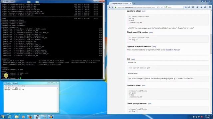This screenshot has height=119, width=213.
Task: Click edit link next to Upgrade to specific revision
Action: click(154, 47)
